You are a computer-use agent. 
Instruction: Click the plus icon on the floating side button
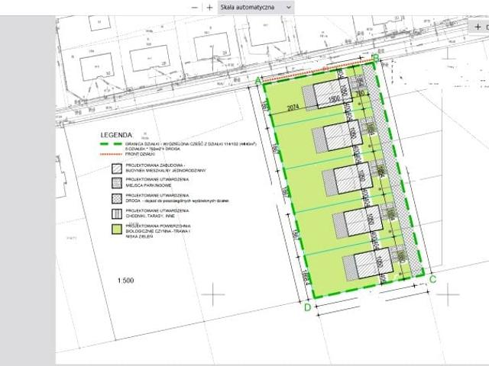[x=478, y=27]
